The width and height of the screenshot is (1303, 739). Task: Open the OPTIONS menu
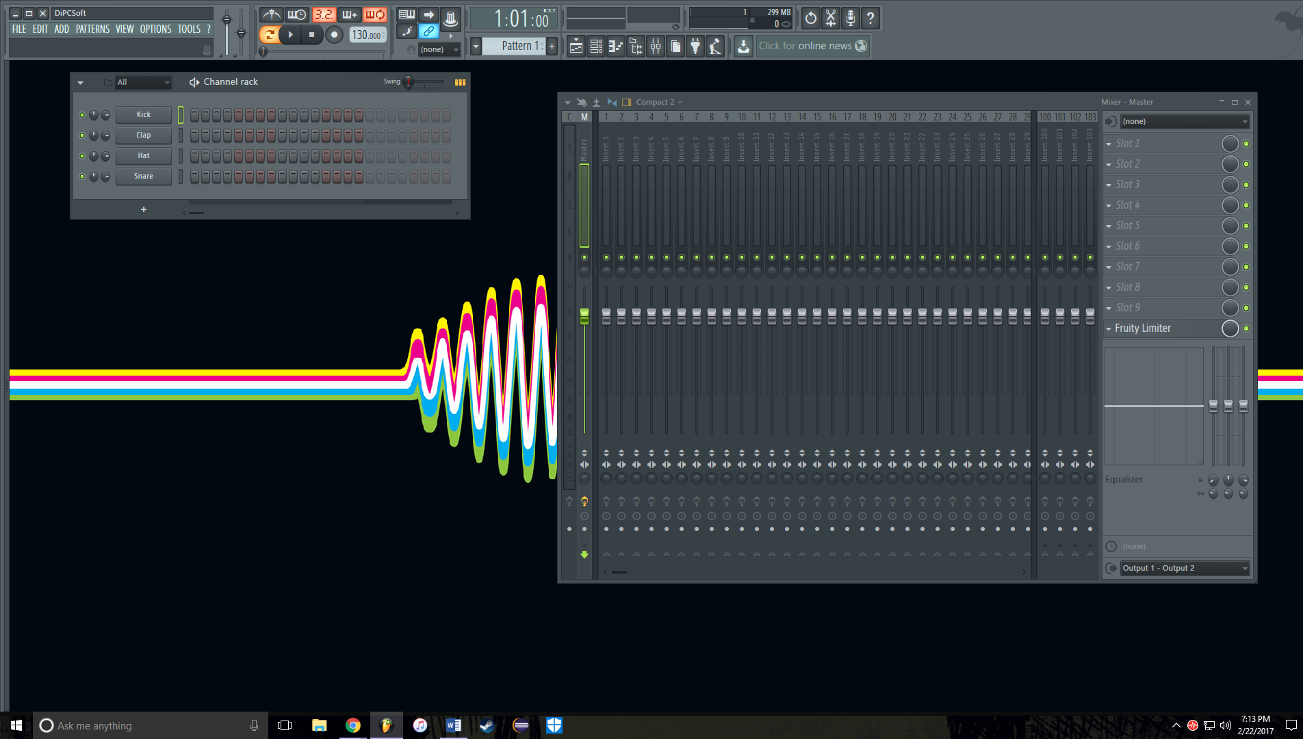(x=155, y=29)
